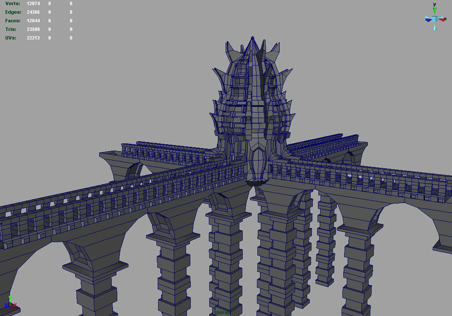Click the UVs count value 22213

coord(33,38)
